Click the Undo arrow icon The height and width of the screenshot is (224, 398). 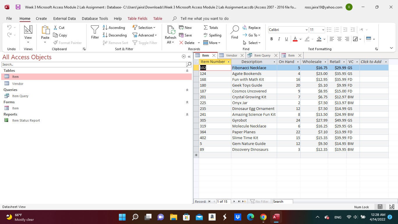tap(9, 27)
